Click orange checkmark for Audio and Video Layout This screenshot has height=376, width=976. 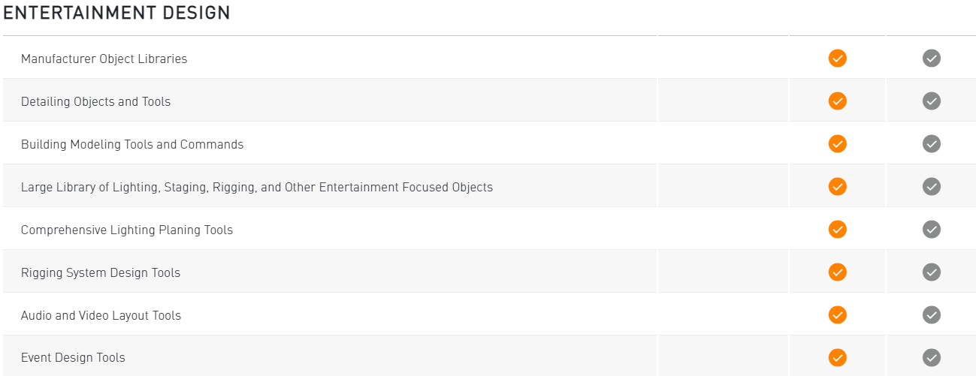[837, 314]
